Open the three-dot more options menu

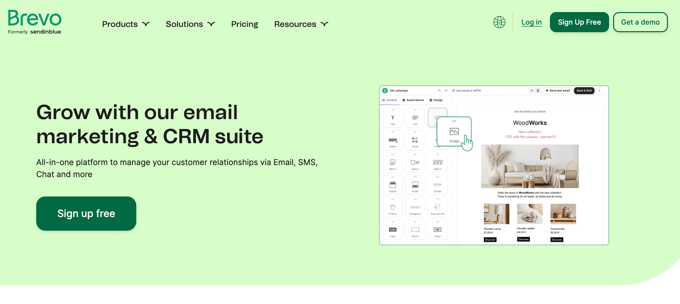pos(599,90)
